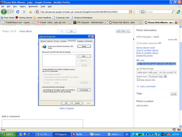Go to the Home page icon

coord(31,12)
